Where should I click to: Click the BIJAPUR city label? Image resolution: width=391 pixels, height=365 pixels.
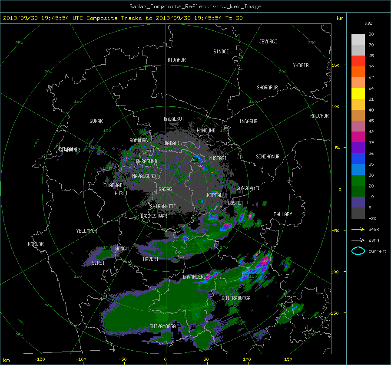[176, 60]
